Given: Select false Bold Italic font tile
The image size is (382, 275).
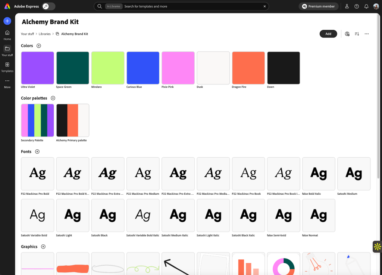Looking at the screenshot, I should pos(319,174).
